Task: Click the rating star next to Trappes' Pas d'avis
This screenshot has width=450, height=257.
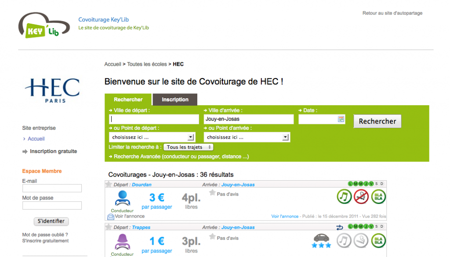Action: click(x=212, y=237)
